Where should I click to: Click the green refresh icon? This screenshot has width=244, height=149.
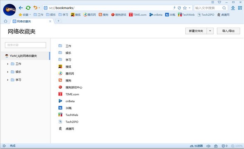click(x=28, y=8)
